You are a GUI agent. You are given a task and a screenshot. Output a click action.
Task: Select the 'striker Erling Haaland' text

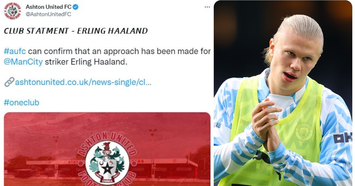coord(86,62)
